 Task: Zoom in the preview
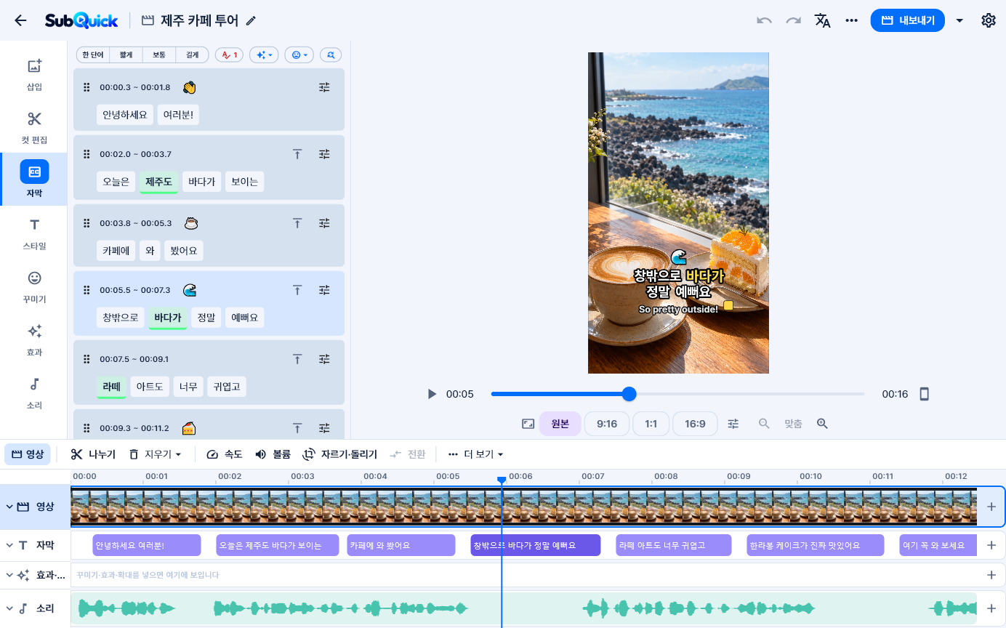822,424
